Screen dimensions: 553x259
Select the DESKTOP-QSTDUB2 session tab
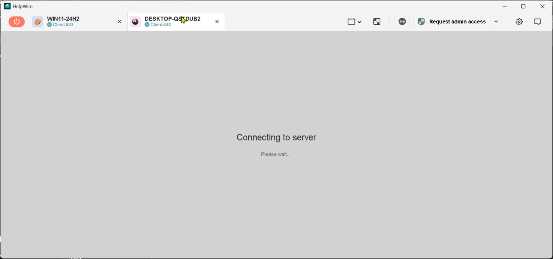click(176, 22)
